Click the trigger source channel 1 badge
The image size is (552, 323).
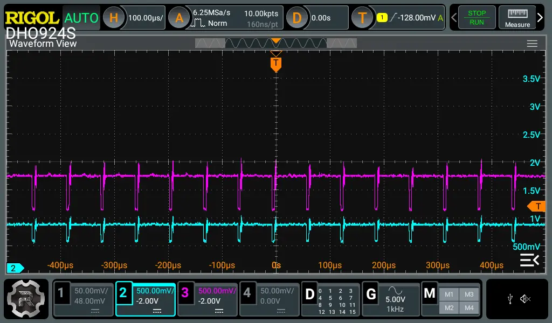tap(382, 18)
